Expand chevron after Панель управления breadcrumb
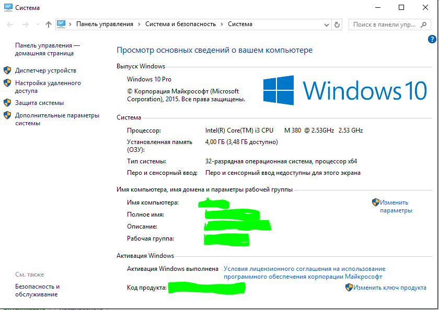Image resolution: width=439 pixels, height=310 pixels. pyautogui.click(x=139, y=25)
